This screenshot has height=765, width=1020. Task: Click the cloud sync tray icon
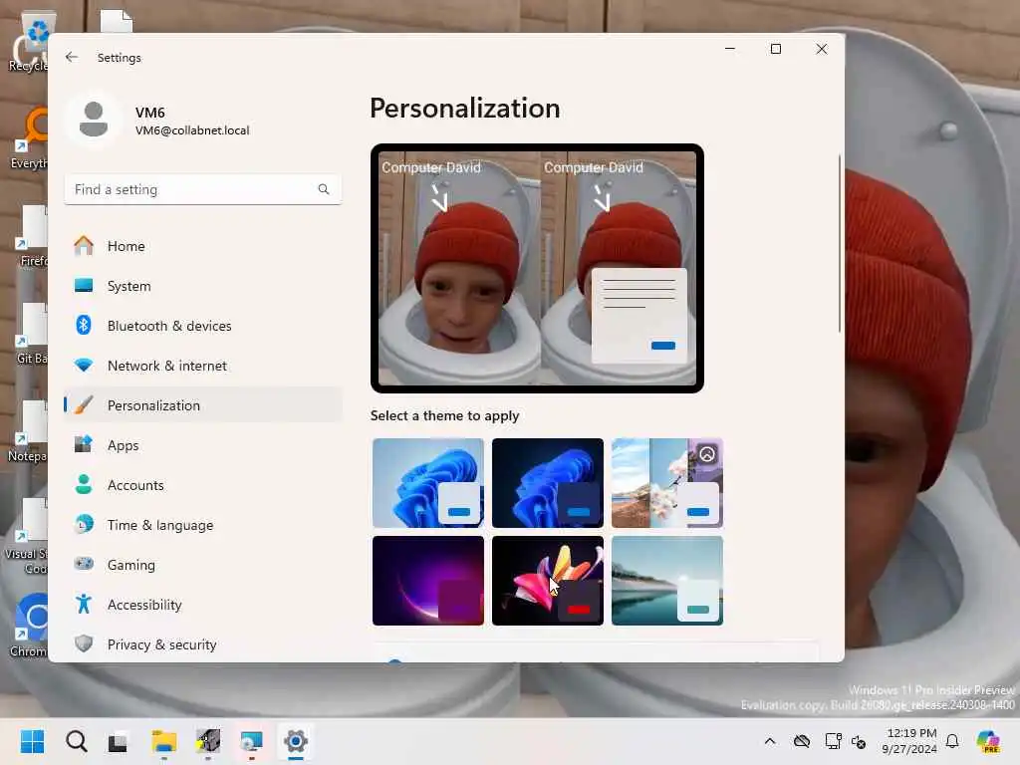(x=802, y=741)
